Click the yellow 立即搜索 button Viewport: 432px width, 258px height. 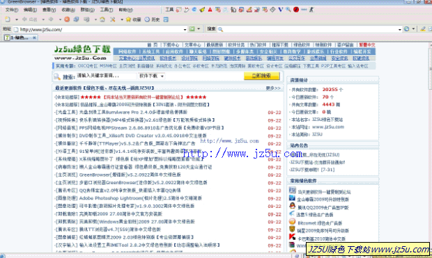pos(262,76)
